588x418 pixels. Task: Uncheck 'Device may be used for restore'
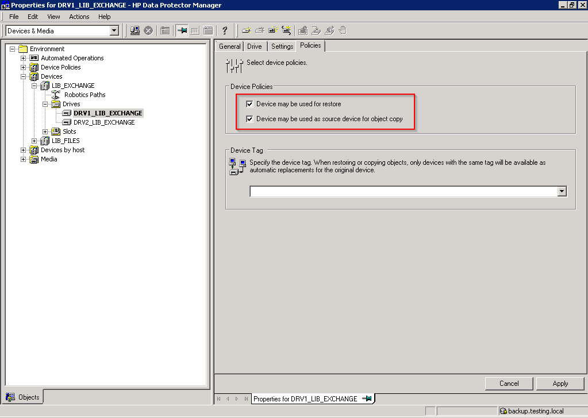tap(249, 104)
